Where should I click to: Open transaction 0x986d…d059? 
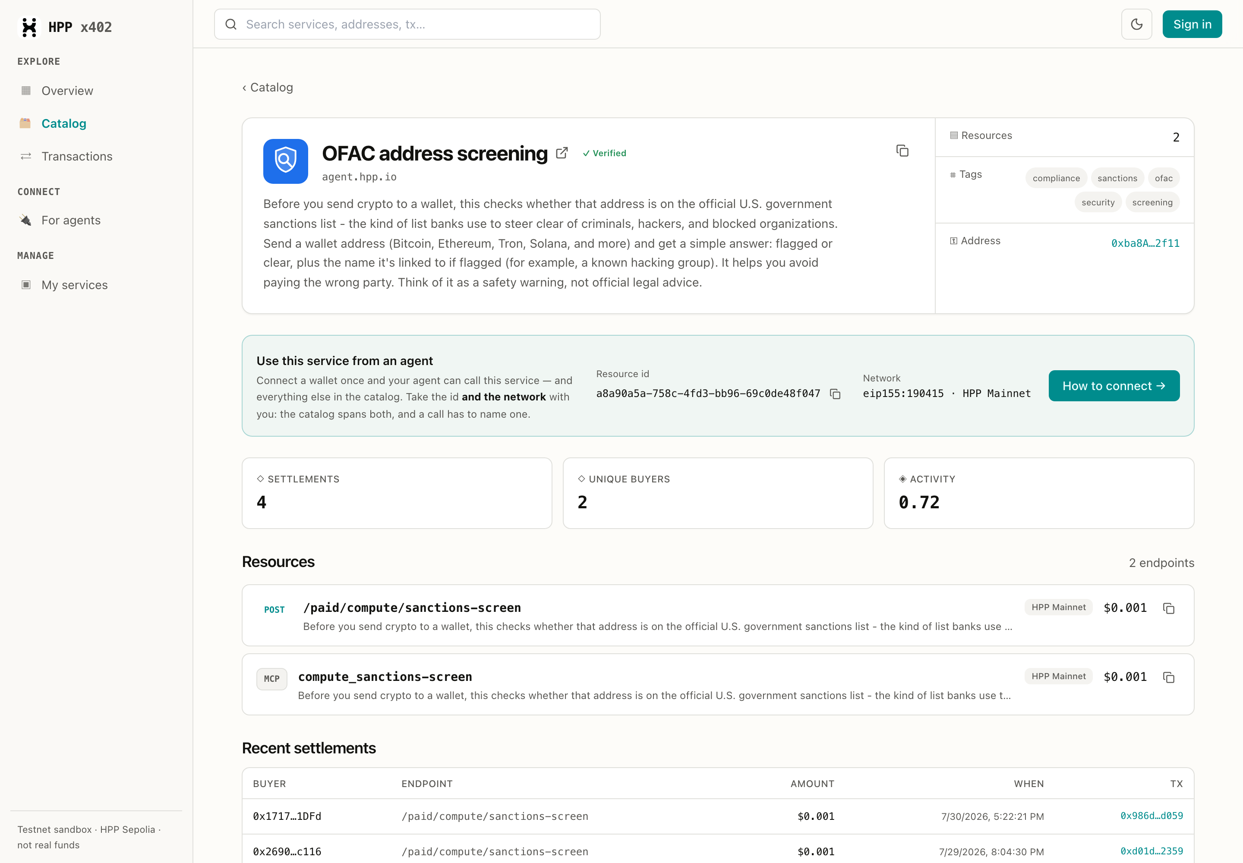(x=1152, y=816)
